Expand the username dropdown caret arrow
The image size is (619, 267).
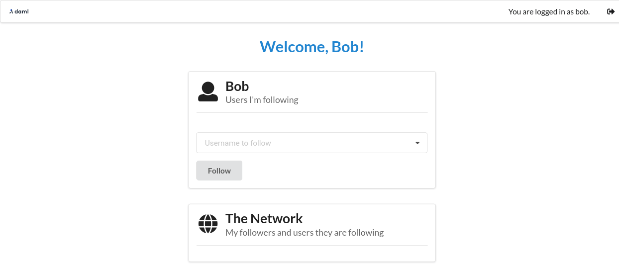coord(417,143)
